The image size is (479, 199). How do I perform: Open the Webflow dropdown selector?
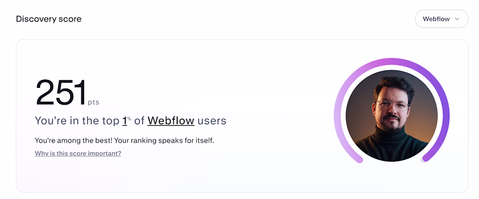coord(442,19)
